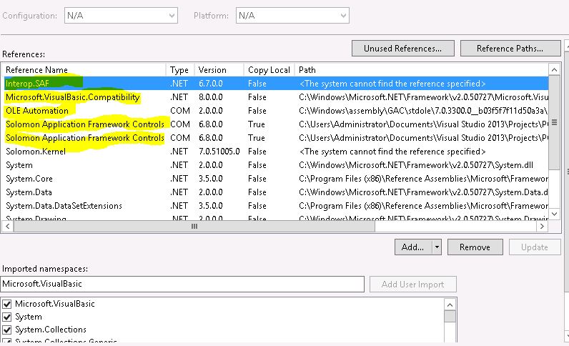Select the System reference in references list
Image resolution: width=569 pixels, height=346 pixels.
tap(19, 165)
